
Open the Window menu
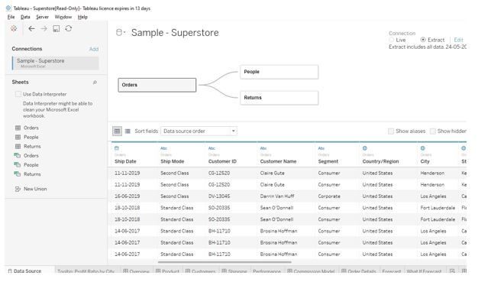[x=63, y=17]
